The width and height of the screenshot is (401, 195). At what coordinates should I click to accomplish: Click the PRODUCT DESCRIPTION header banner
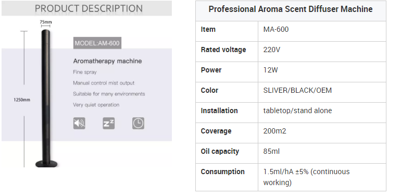(x=86, y=8)
